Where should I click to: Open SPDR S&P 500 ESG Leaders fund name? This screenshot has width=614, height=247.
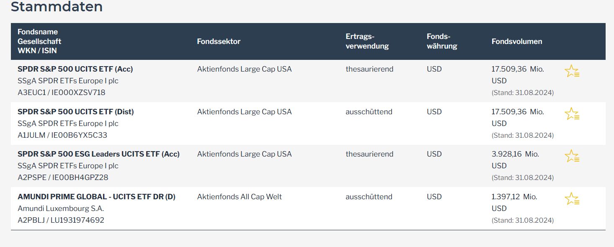pos(98,154)
